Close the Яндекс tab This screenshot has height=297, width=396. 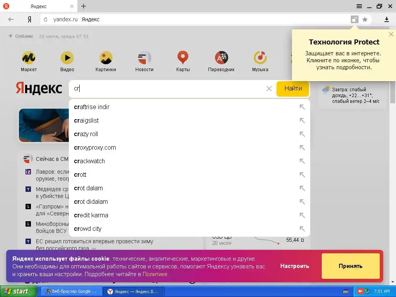[x=72, y=6]
